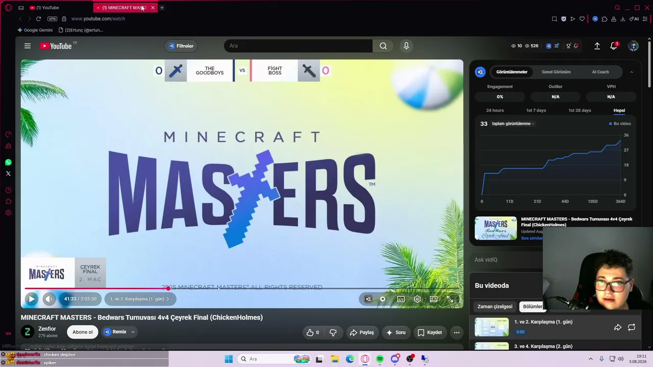Expand the Remix dropdown arrow
Viewport: 653px width, 367px height.
pyautogui.click(x=133, y=332)
